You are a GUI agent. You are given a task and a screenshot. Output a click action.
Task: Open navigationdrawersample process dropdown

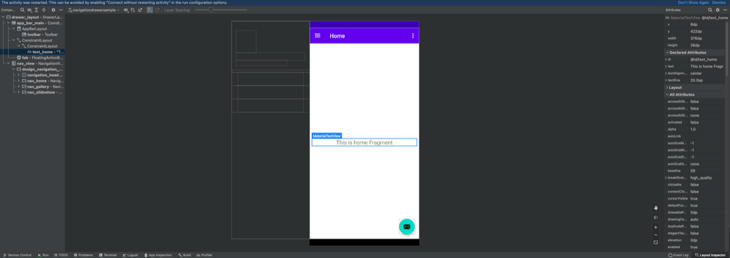(x=94, y=10)
